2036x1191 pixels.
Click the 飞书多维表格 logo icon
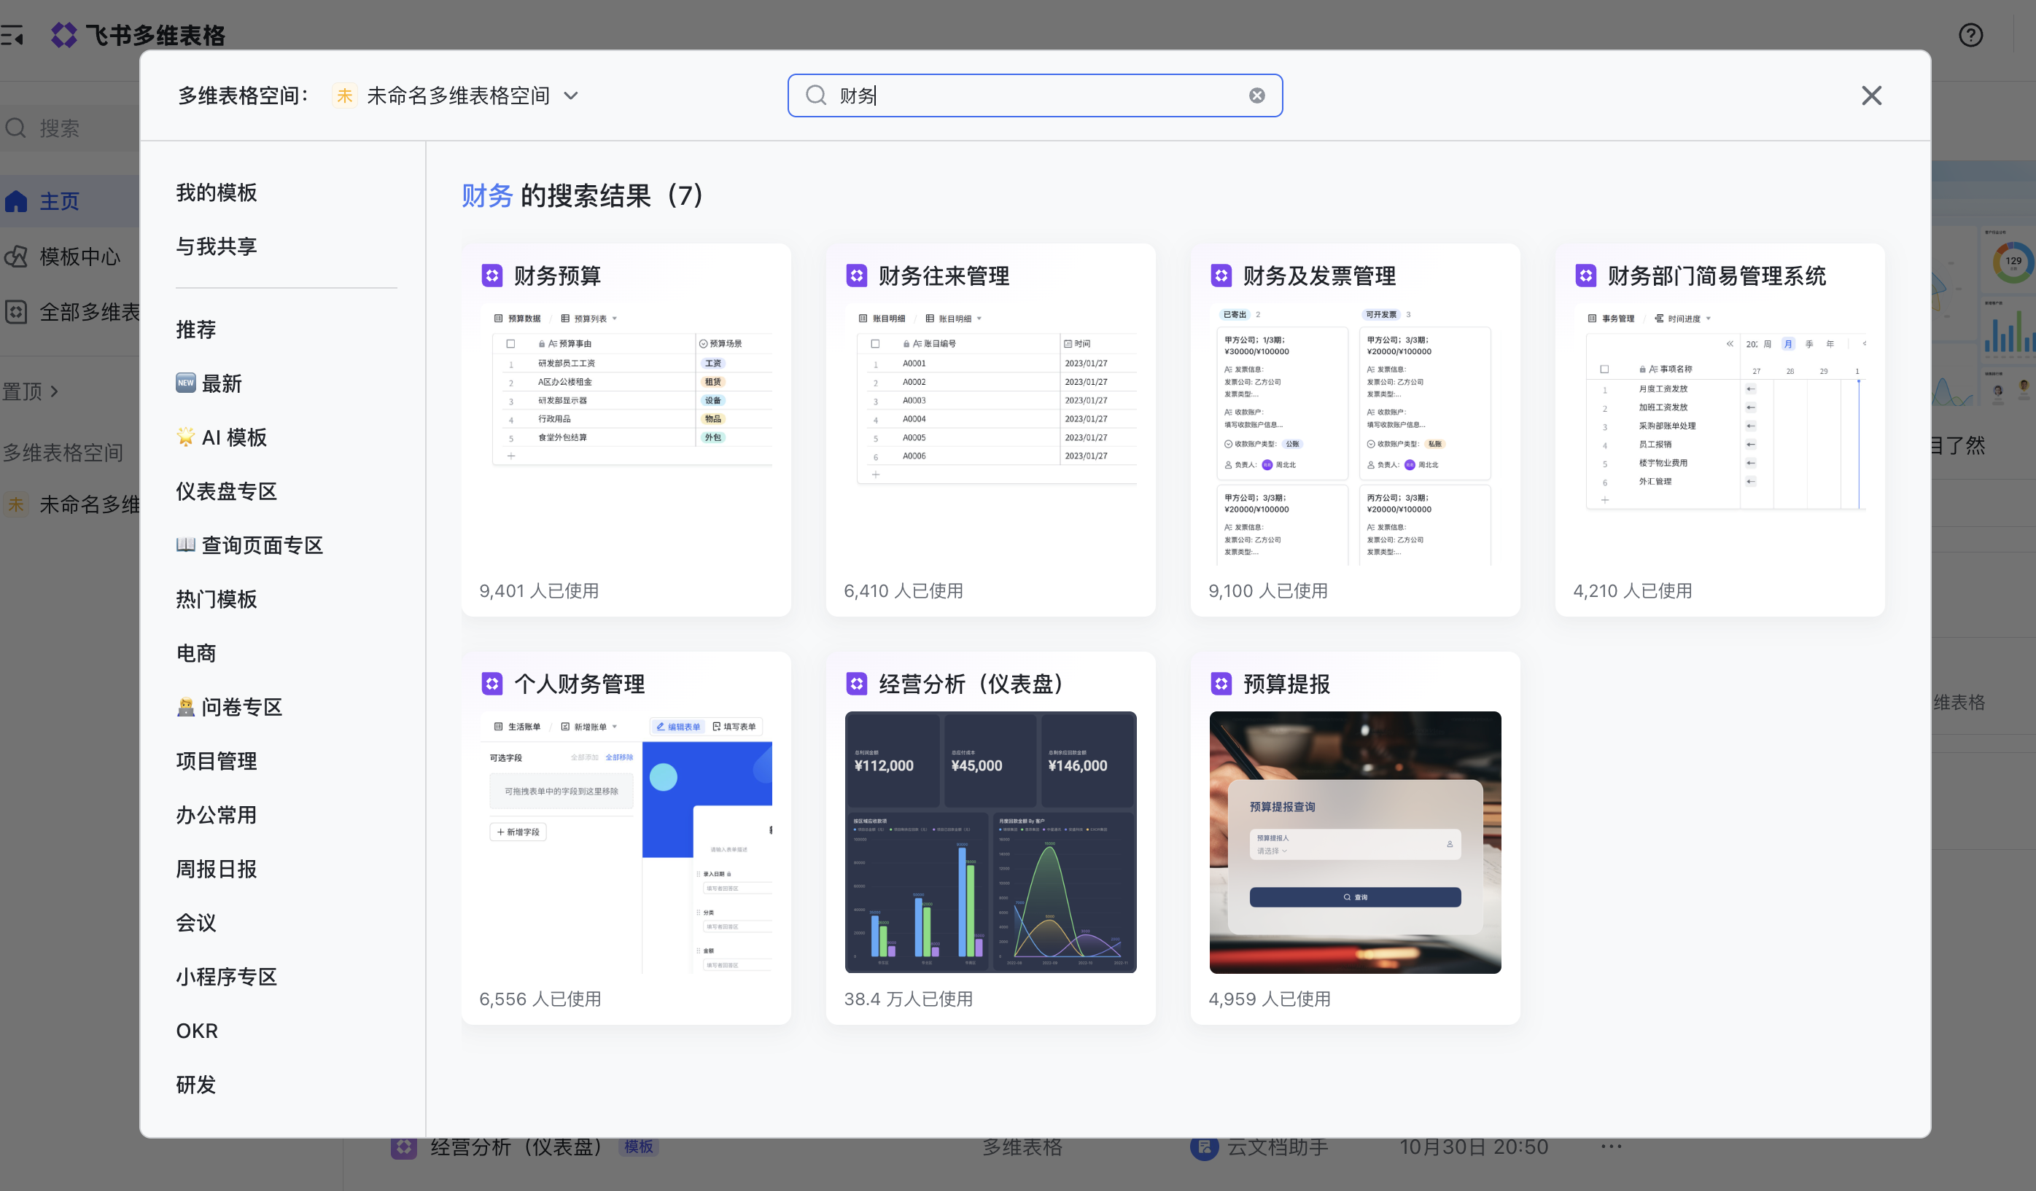64,35
